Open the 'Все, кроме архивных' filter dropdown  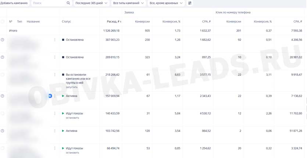(x=166, y=3)
